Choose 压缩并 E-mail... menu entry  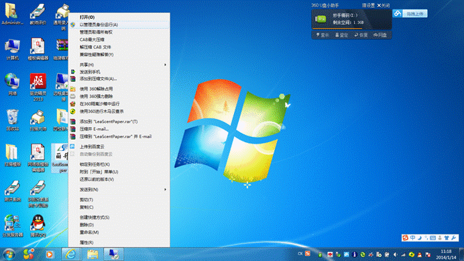(x=119, y=129)
